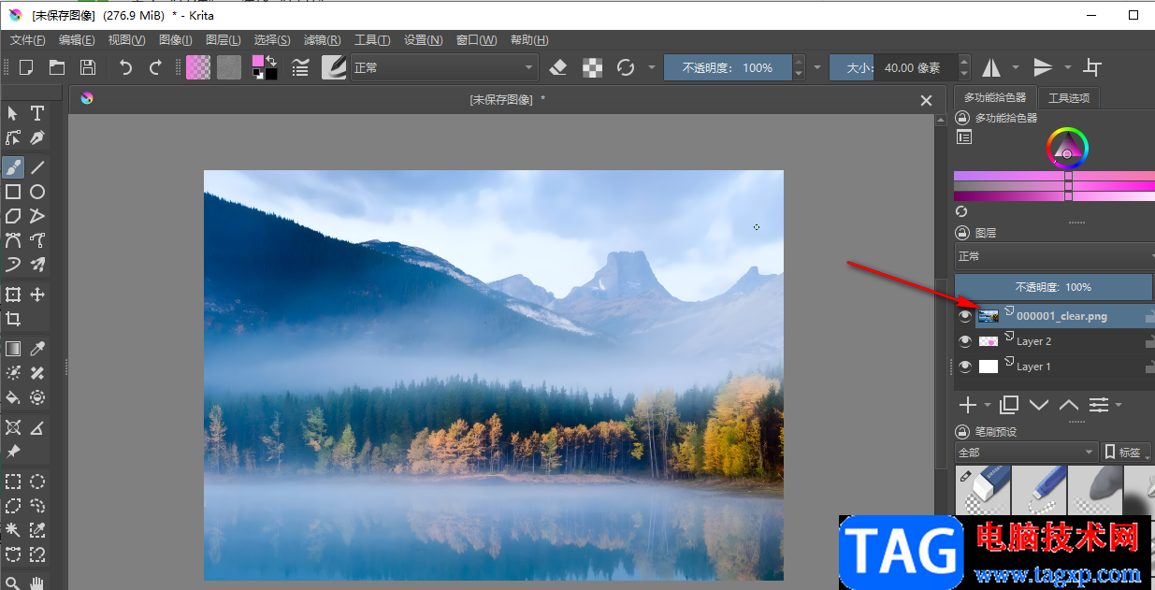
Task: Add a new layer with plus button
Action: click(x=968, y=405)
